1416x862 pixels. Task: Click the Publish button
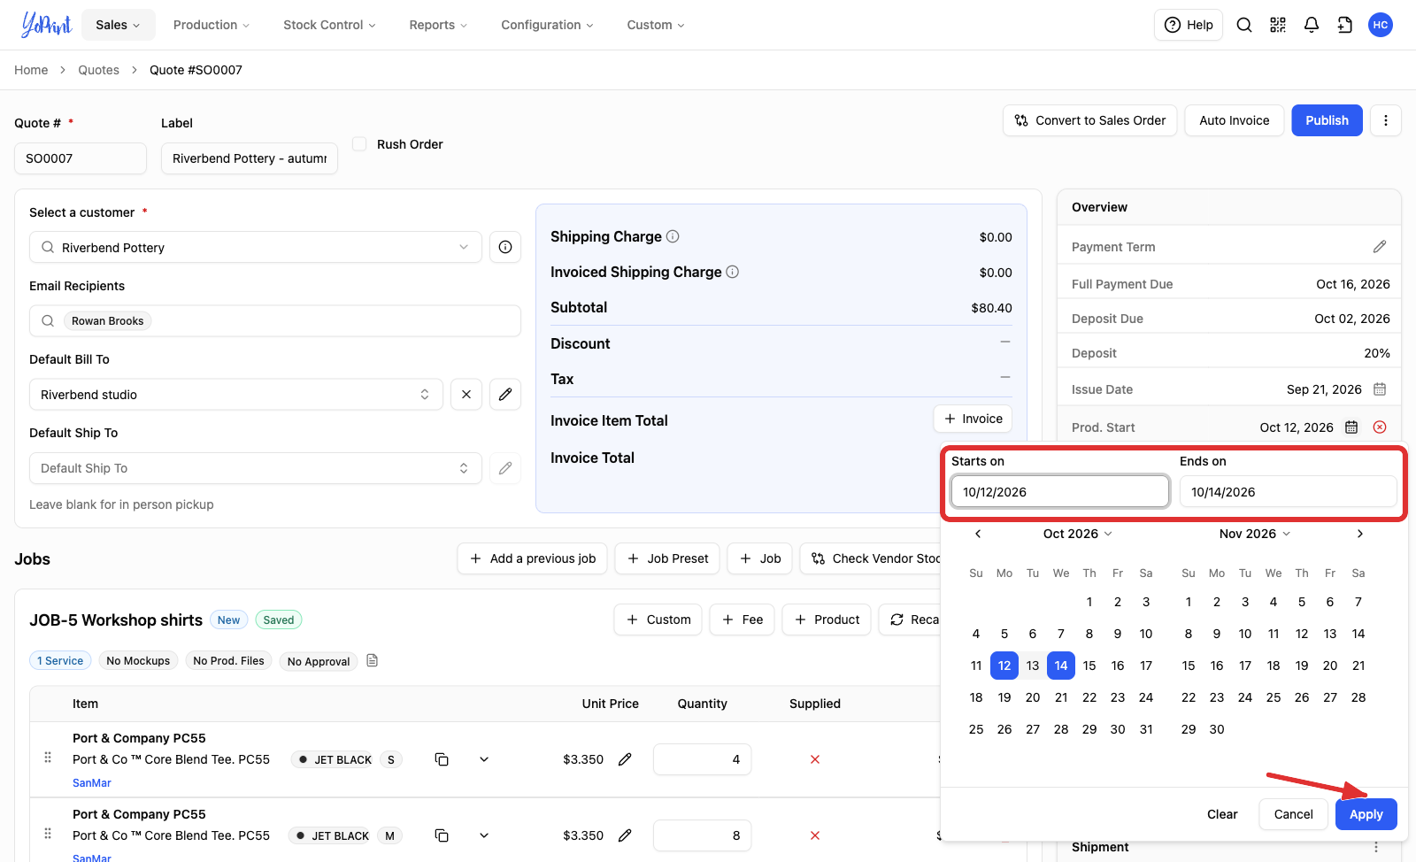click(1327, 120)
